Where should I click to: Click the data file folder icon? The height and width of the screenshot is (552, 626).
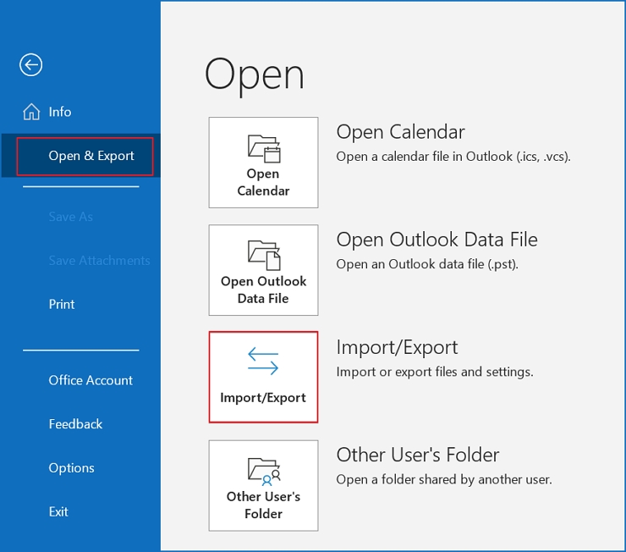264,255
